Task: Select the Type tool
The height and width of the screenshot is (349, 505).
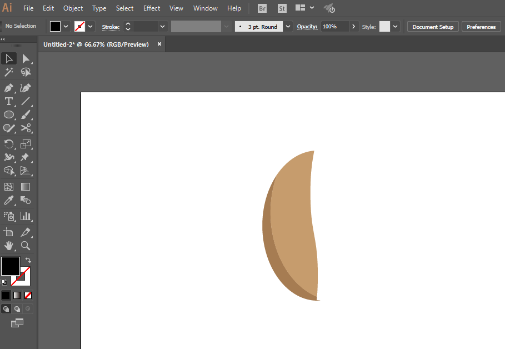Action: [9, 101]
